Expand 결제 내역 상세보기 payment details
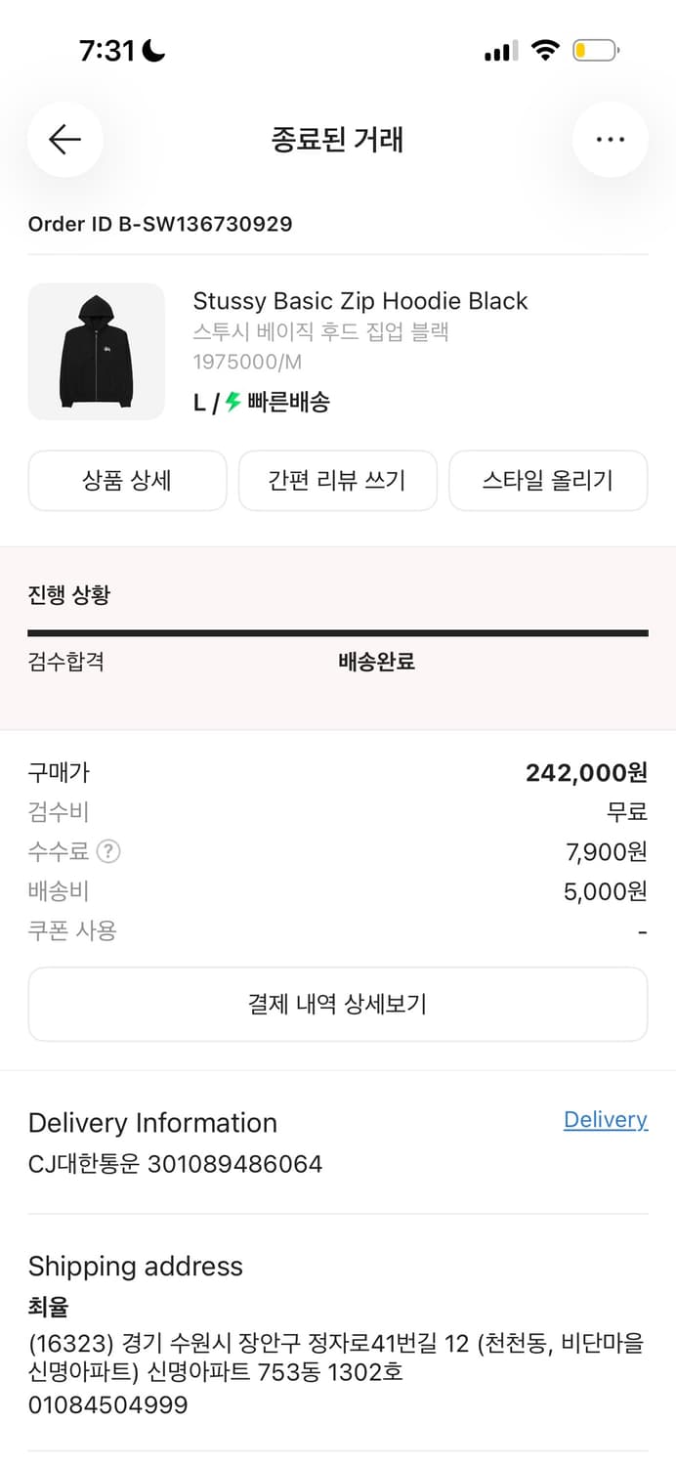 pos(337,1003)
